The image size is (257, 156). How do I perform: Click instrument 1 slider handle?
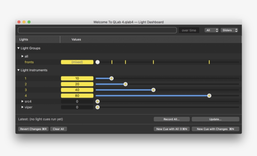point(112,78)
